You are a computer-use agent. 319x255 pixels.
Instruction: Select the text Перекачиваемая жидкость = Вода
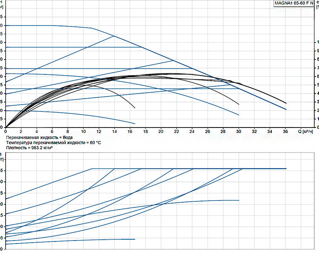pyautogui.click(x=39, y=138)
